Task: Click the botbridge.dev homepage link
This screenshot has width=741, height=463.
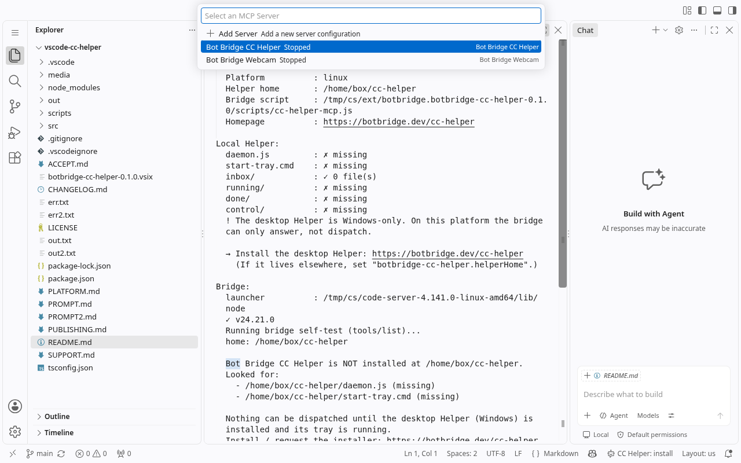Action: pyautogui.click(x=399, y=122)
